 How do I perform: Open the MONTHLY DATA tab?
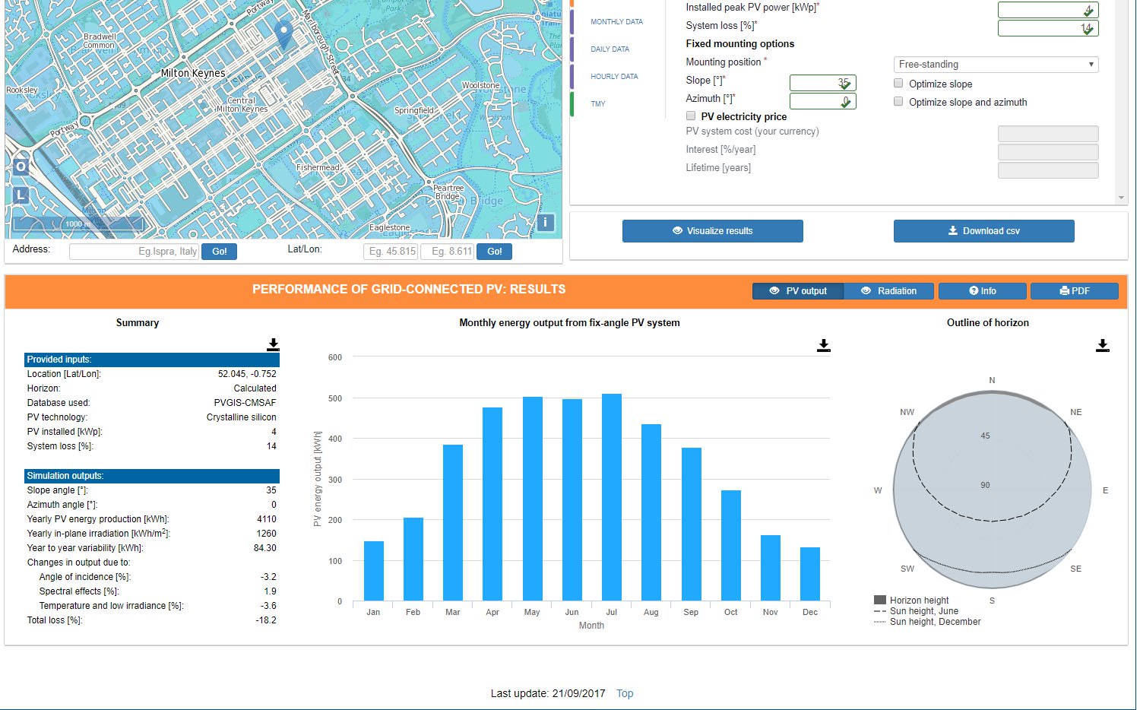[616, 22]
